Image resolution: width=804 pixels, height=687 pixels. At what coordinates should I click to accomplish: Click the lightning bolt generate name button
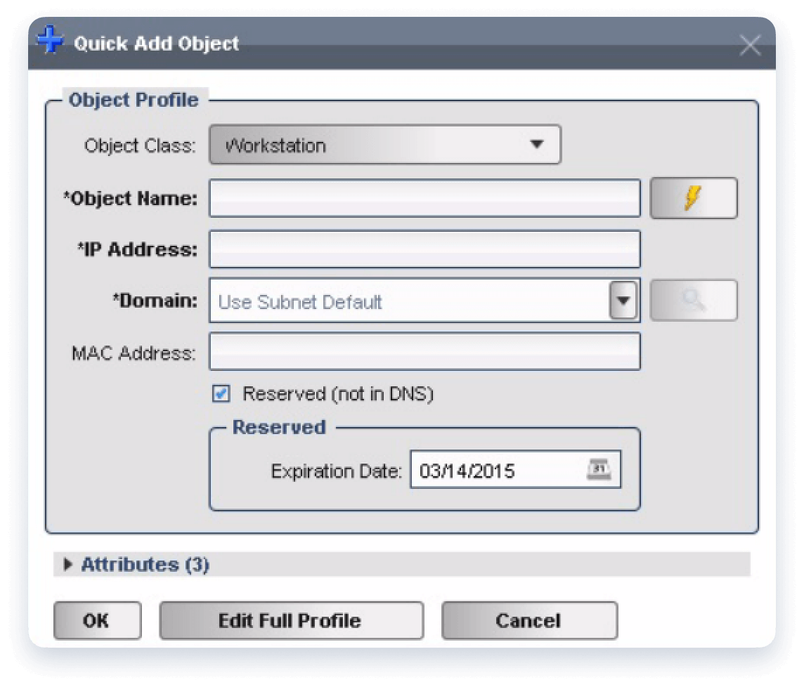(693, 199)
